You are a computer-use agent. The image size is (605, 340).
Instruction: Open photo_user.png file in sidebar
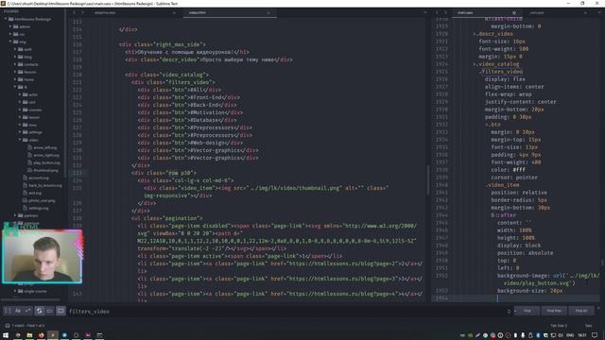pos(42,200)
